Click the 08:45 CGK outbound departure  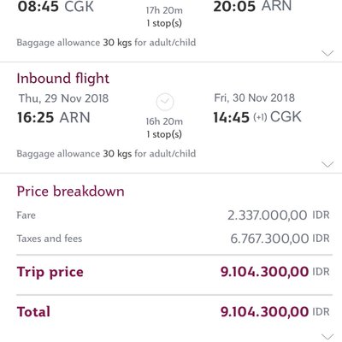pyautogui.click(x=56, y=7)
